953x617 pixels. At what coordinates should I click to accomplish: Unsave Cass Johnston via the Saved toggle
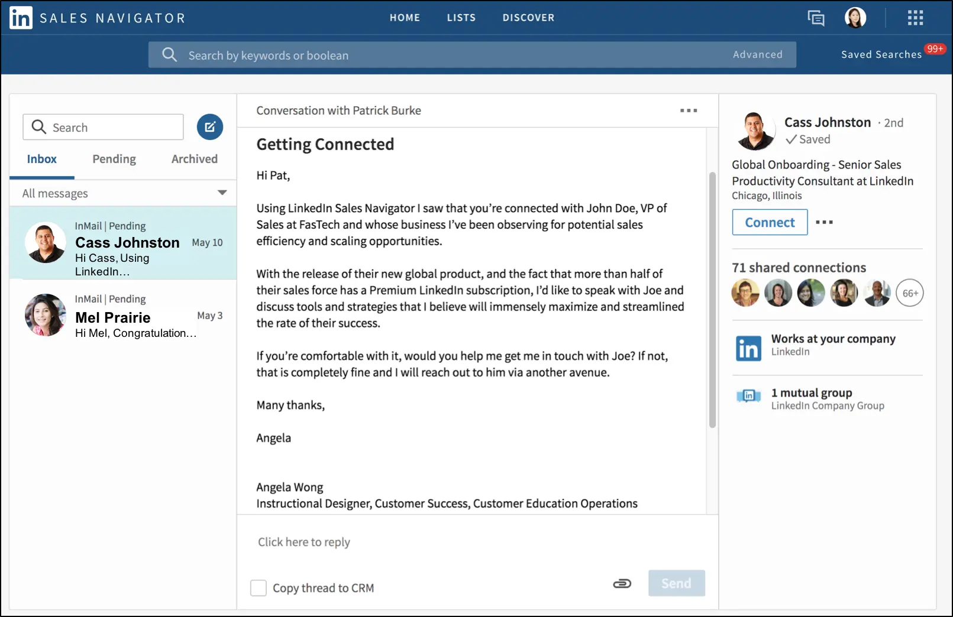click(x=807, y=139)
